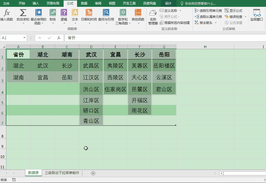Open the Watch Window (监视窗口)
The width and height of the screenshot is (266, 183).
click(x=257, y=15)
